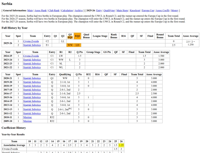Image resolution: width=204 pixels, height=153 pixels.
Task: Open the Money link
Action: point(175,11)
